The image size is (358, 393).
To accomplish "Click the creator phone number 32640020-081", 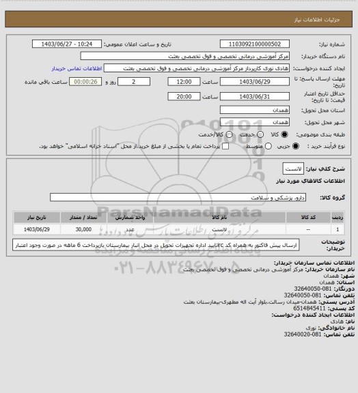I will (303, 334).
